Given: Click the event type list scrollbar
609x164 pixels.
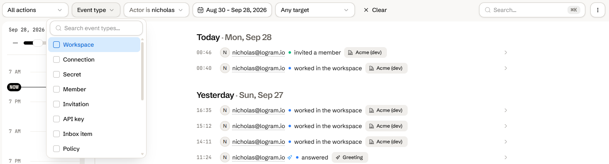Looking at the screenshot, I should 142,71.
